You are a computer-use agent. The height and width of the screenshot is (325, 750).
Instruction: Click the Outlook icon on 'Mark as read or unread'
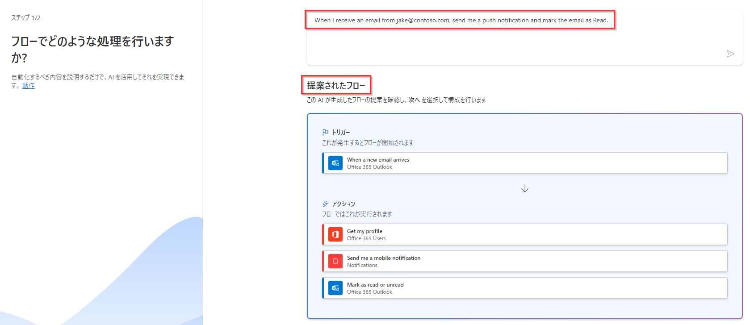coord(335,288)
